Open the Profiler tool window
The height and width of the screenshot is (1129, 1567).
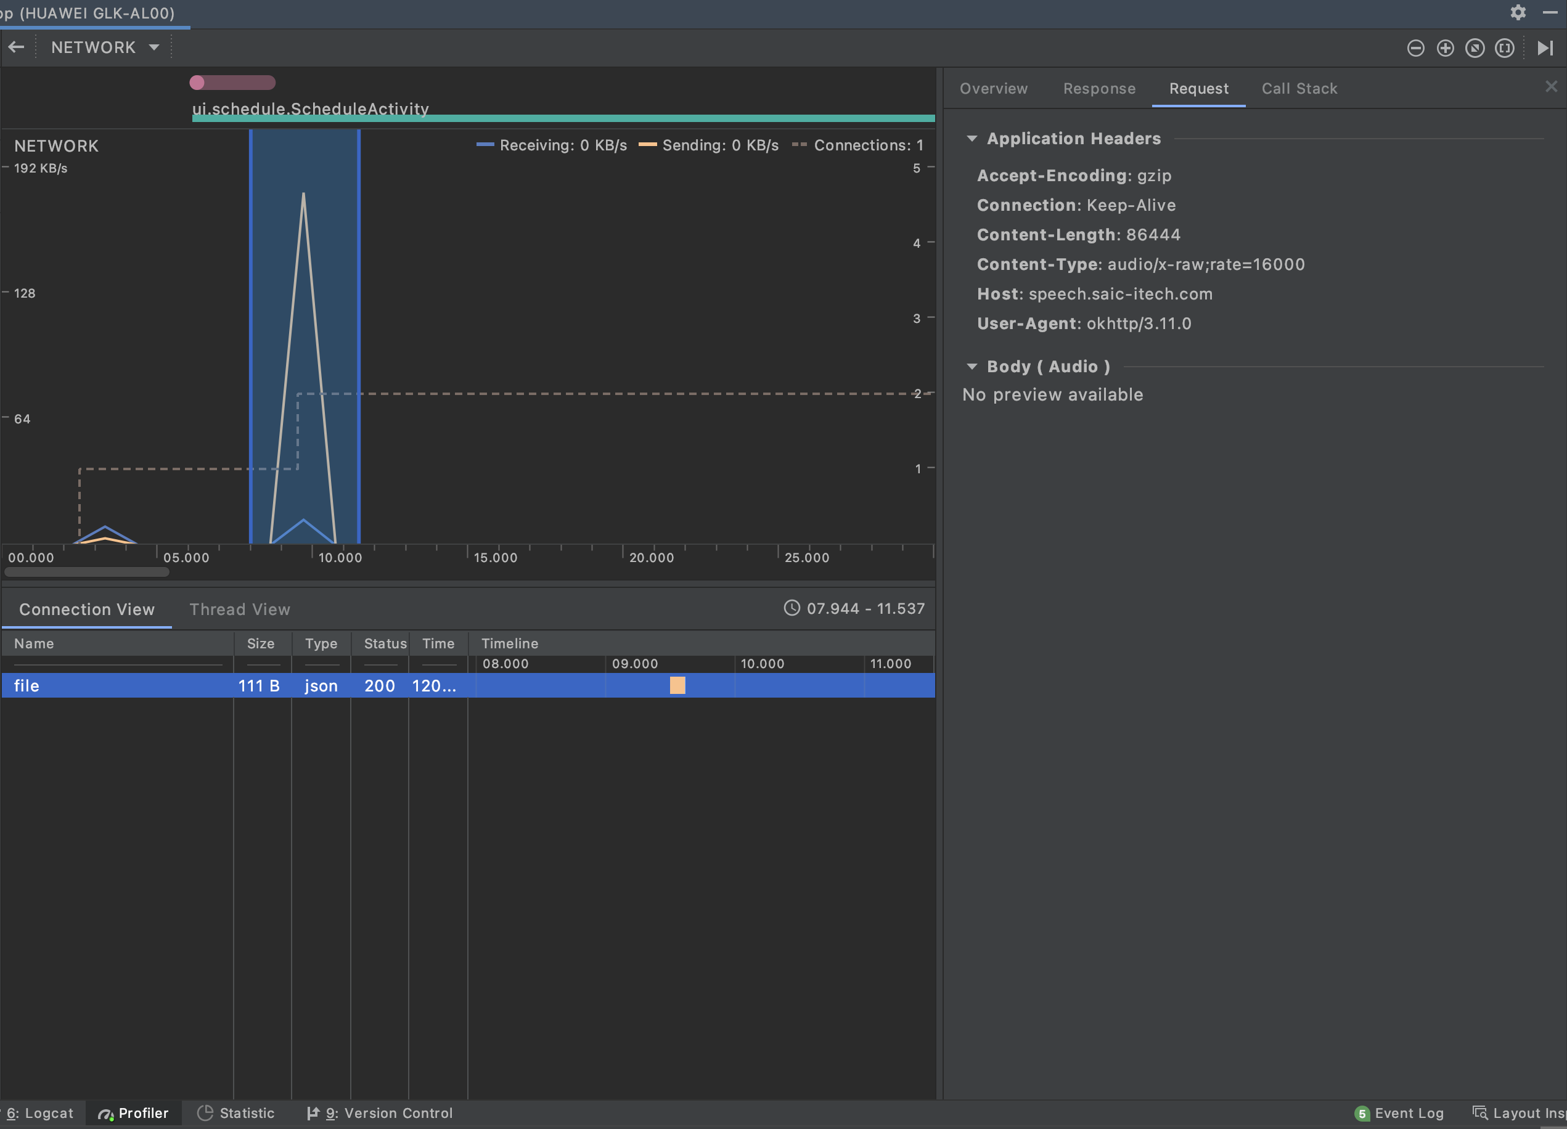(x=133, y=1112)
